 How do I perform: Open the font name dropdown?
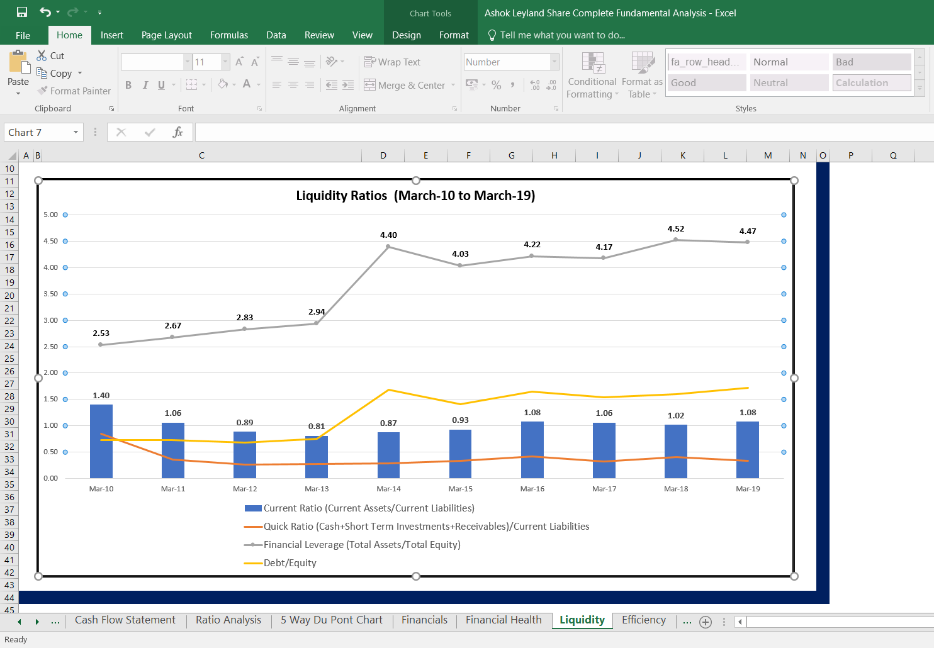(188, 62)
